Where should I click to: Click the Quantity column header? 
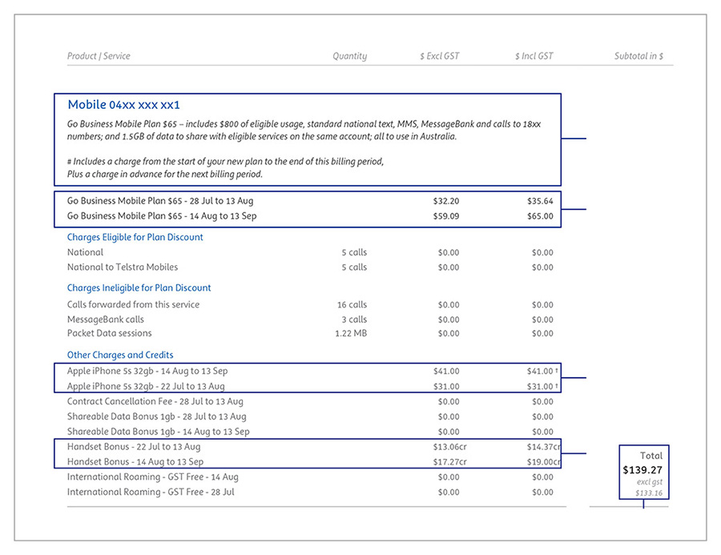click(x=349, y=56)
